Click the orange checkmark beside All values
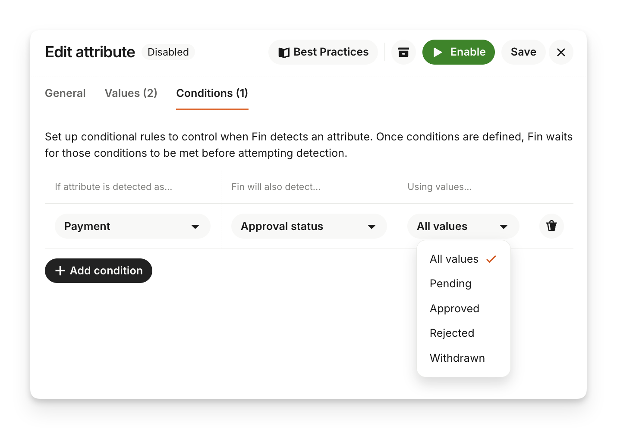This screenshot has height=429, width=617. pyautogui.click(x=491, y=259)
